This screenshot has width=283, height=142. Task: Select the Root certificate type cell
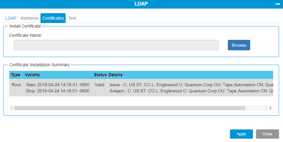coord(16,85)
